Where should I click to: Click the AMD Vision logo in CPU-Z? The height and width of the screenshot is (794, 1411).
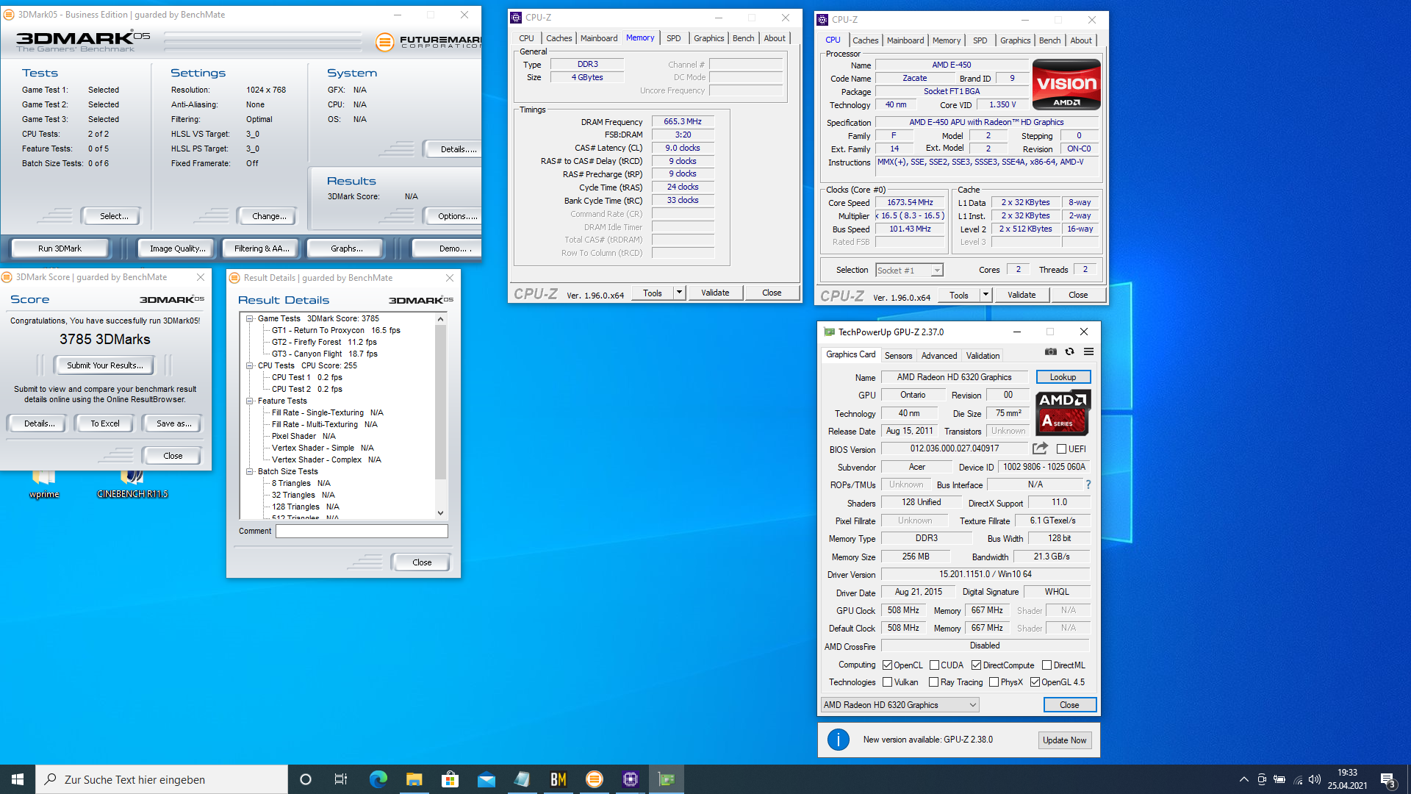click(1066, 85)
